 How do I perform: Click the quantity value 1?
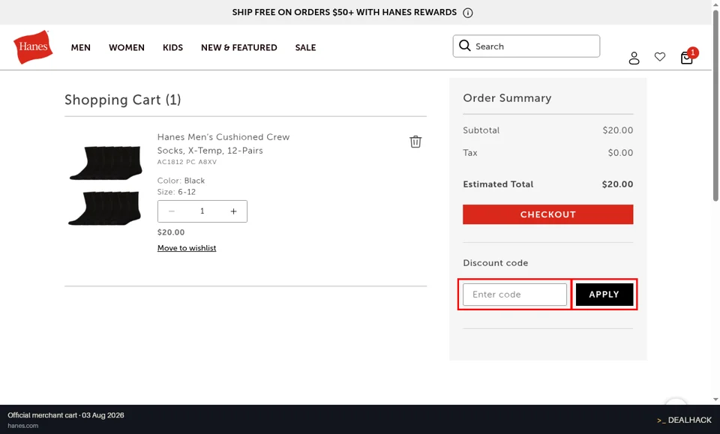click(202, 211)
